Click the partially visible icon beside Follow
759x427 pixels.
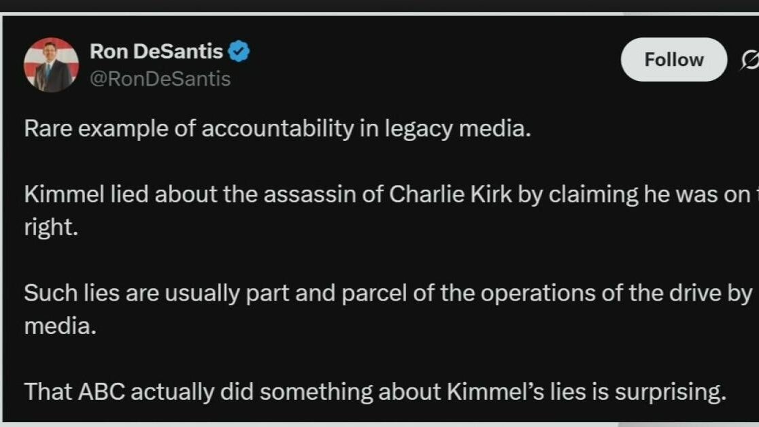(x=749, y=61)
